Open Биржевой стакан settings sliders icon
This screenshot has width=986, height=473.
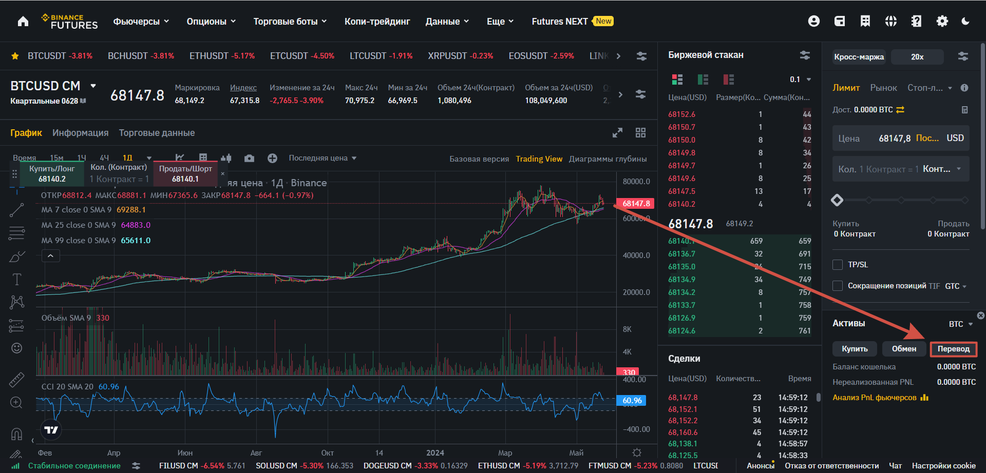(805, 55)
